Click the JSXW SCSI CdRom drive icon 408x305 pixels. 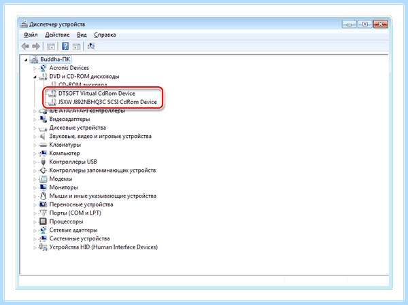point(52,102)
